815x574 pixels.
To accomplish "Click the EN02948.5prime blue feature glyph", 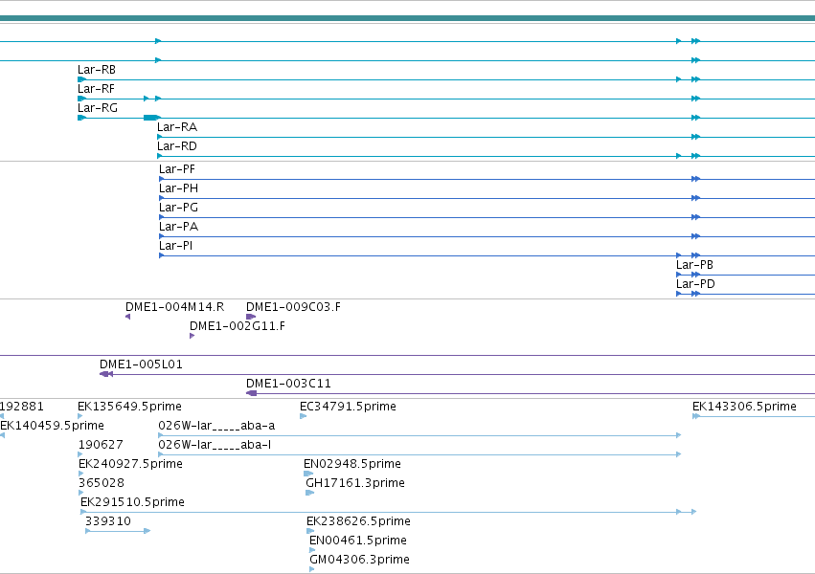I will click(308, 474).
